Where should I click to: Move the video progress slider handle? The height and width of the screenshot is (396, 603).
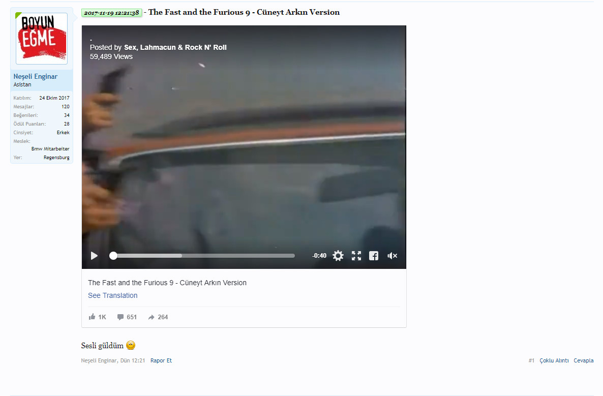(113, 256)
